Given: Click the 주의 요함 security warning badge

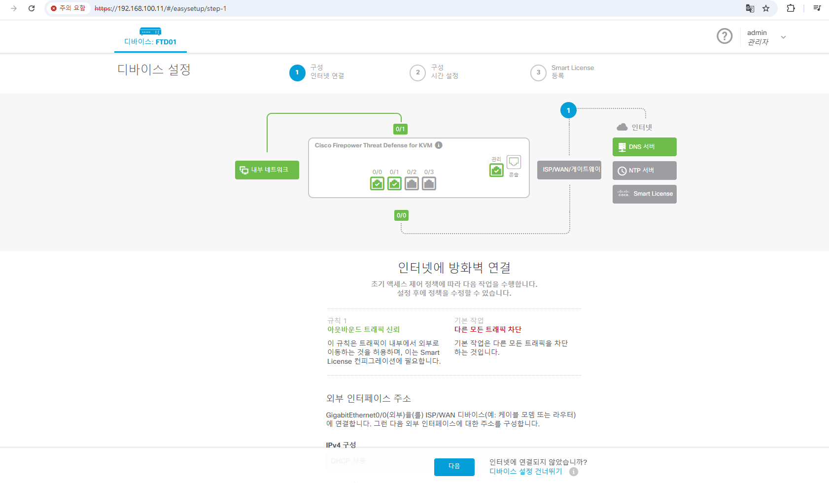Looking at the screenshot, I should click(68, 8).
